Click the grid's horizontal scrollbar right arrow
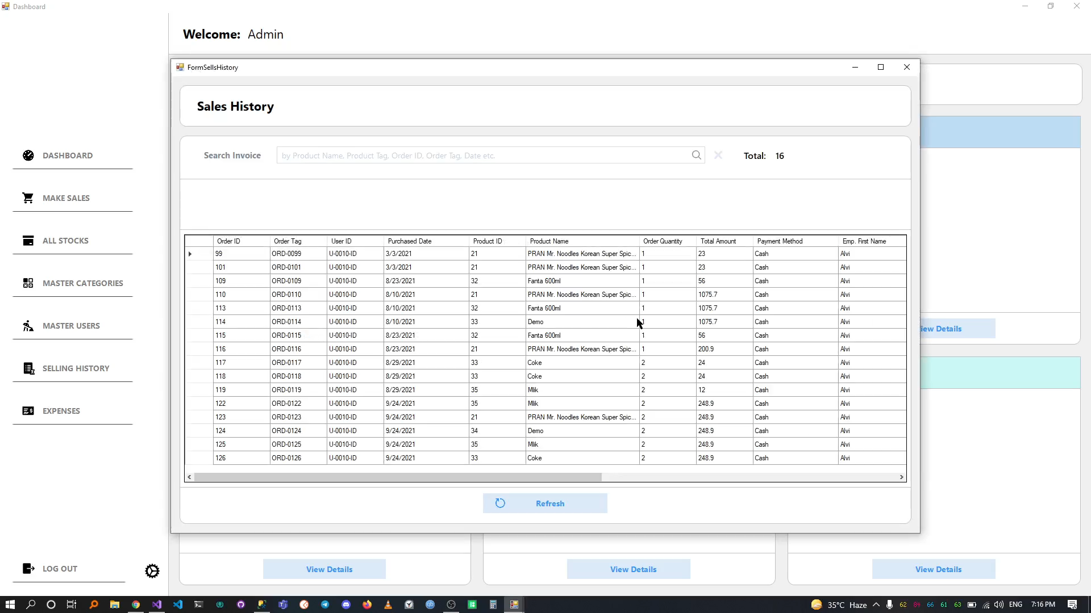Image resolution: width=1091 pixels, height=613 pixels. (x=901, y=477)
